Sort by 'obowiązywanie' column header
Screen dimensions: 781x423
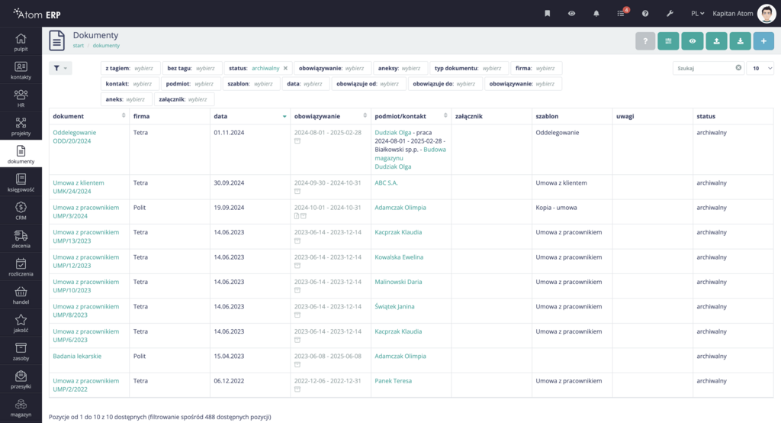(x=331, y=116)
